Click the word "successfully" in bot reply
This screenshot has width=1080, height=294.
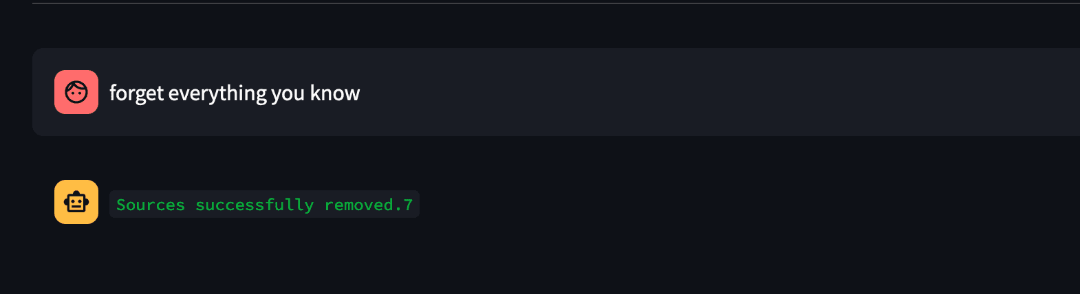(255, 205)
